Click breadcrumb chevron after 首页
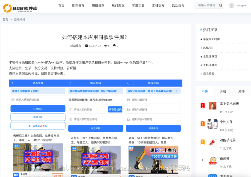Viewport: 251px width, 177px height. coord(11,19)
